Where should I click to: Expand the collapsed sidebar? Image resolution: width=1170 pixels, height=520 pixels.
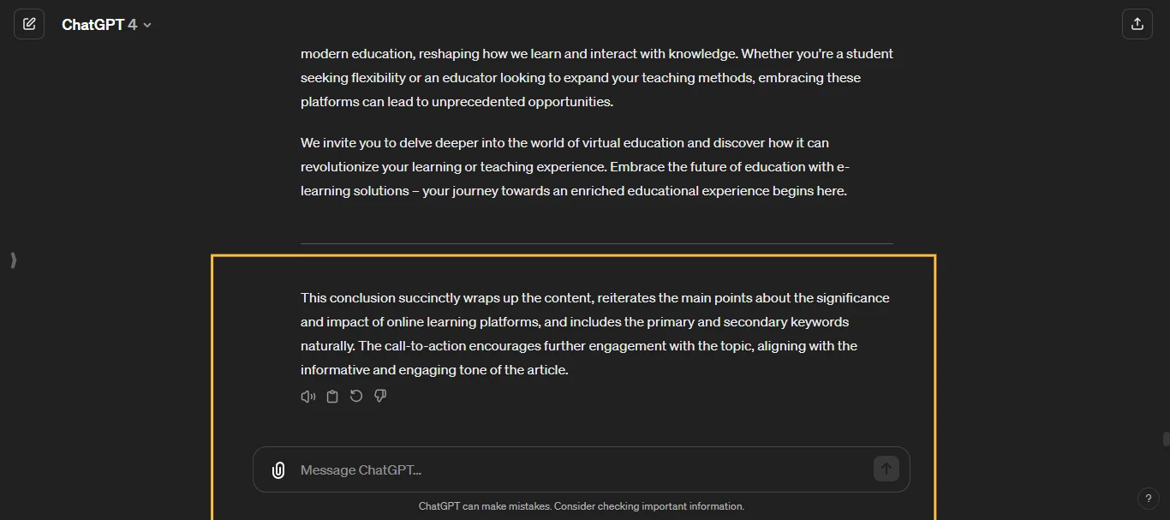click(x=13, y=260)
